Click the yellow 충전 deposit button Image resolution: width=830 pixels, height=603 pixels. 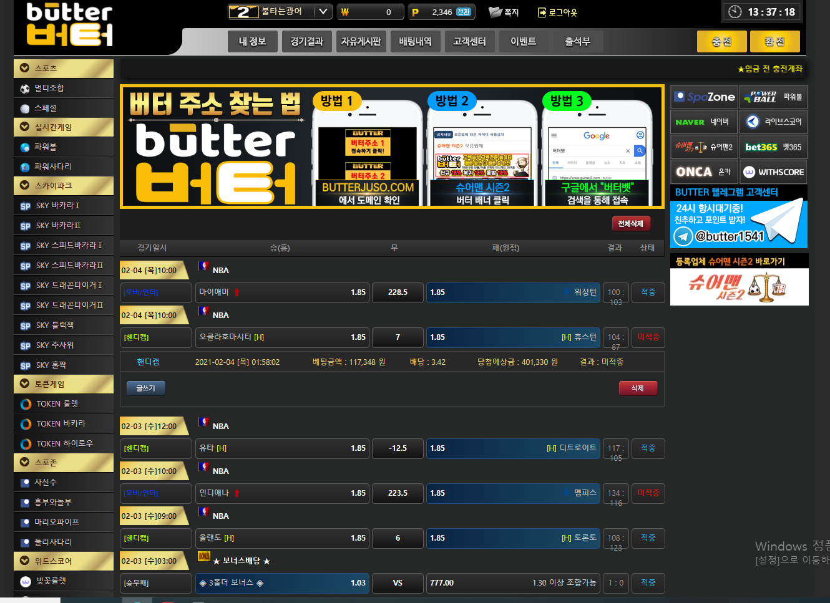point(721,41)
